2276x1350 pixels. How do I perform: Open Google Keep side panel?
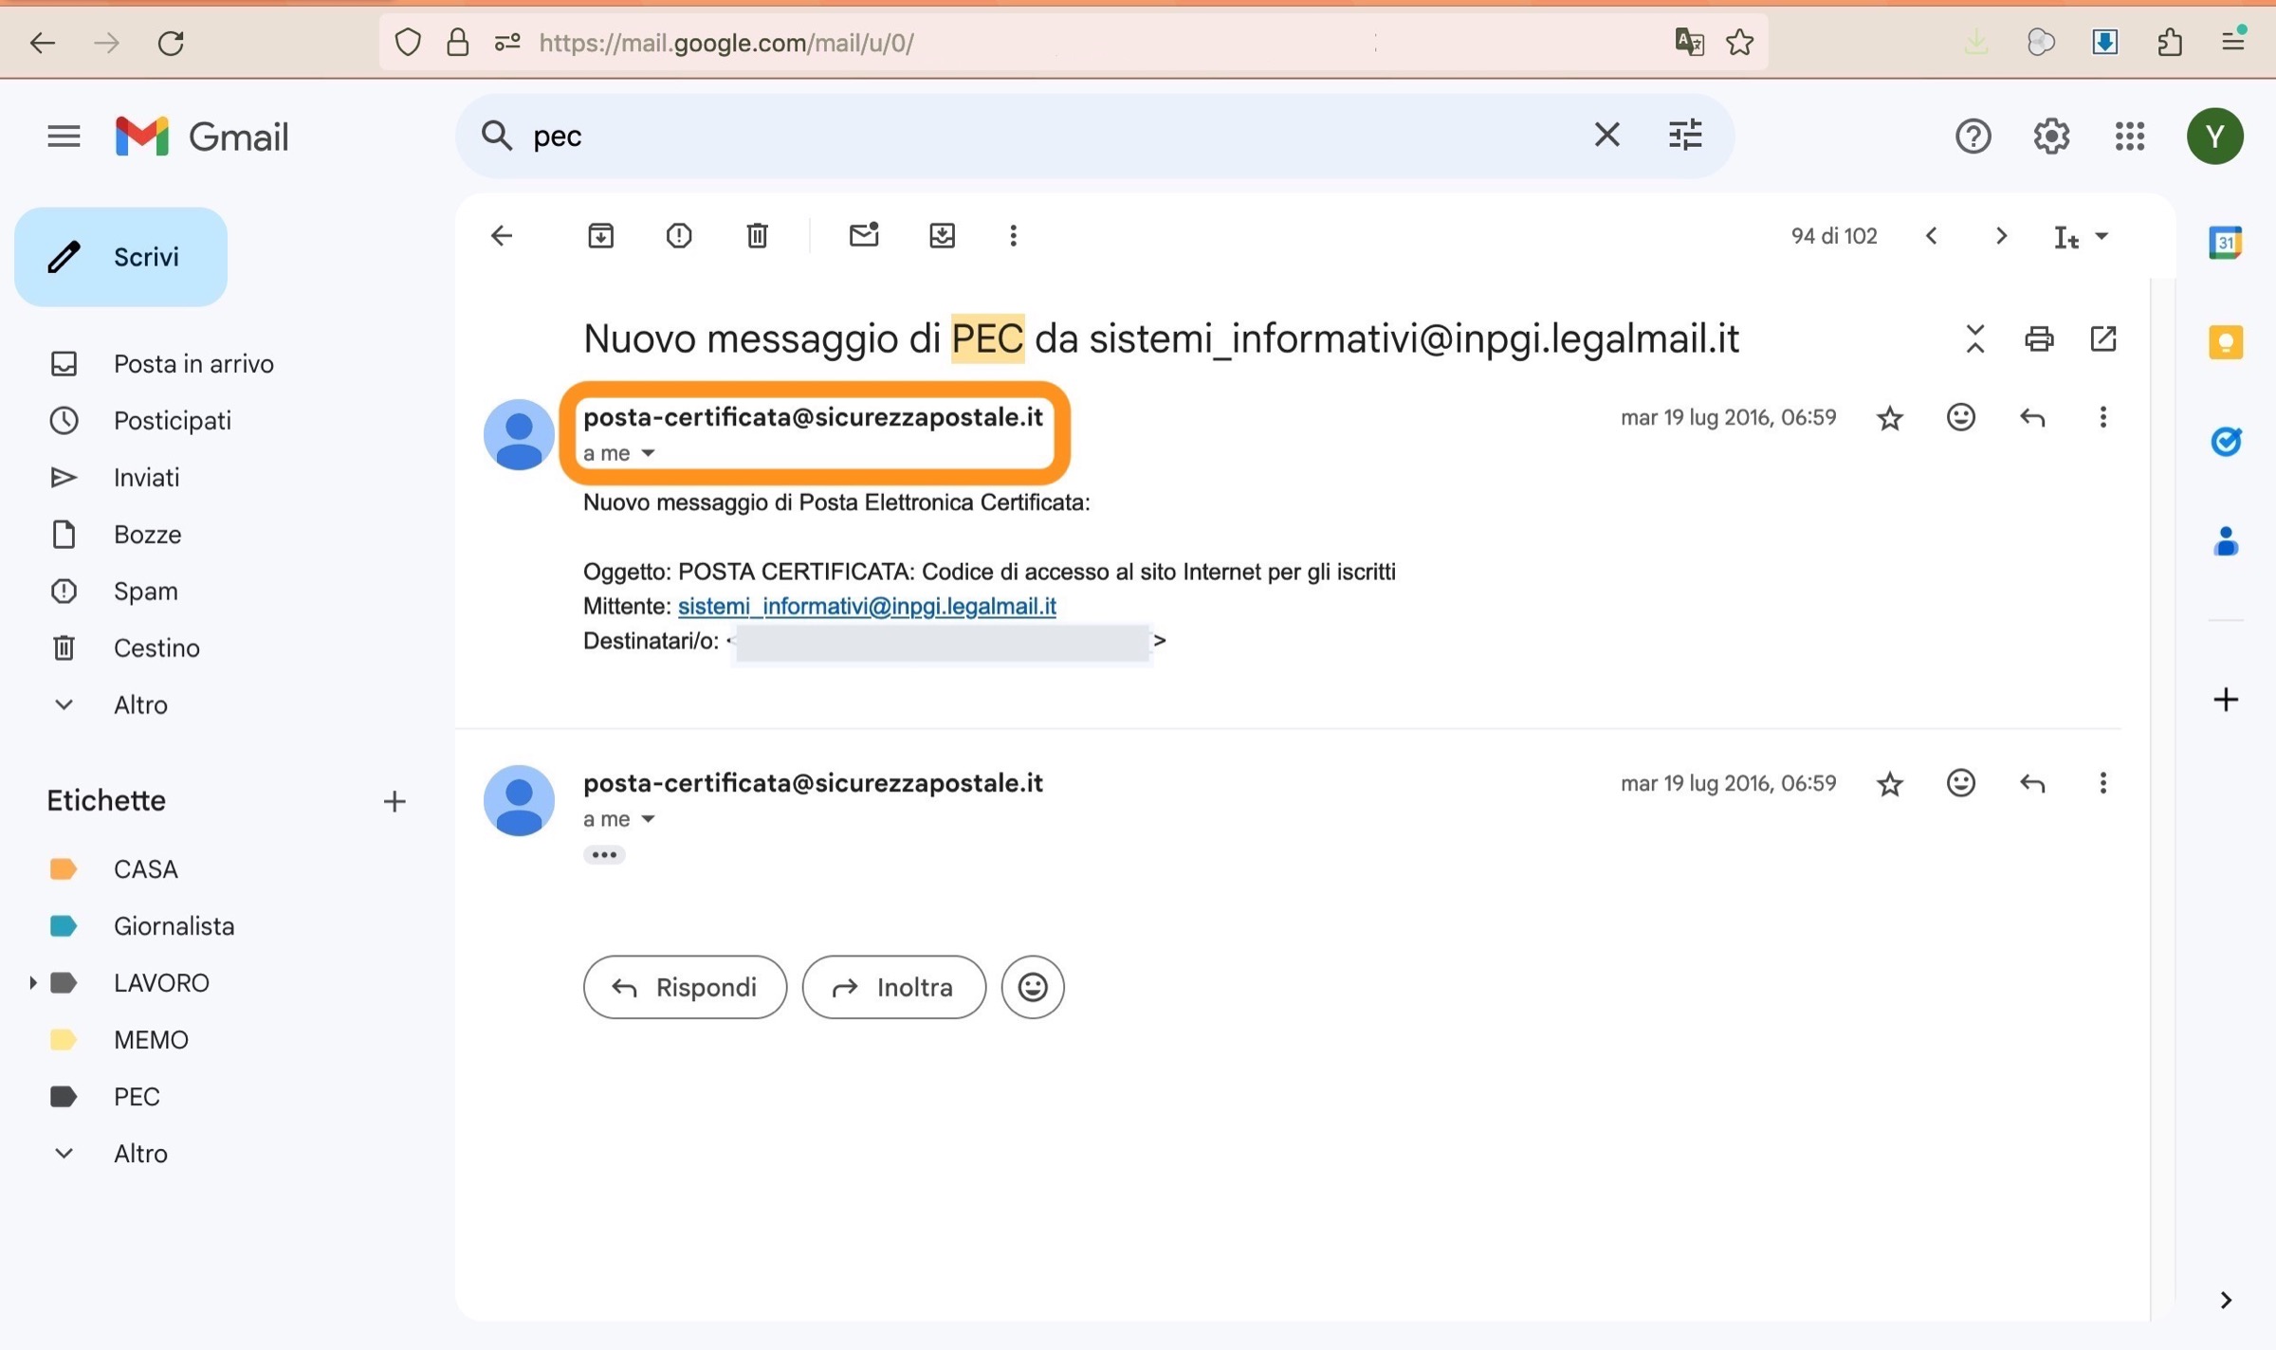pyautogui.click(x=2226, y=342)
